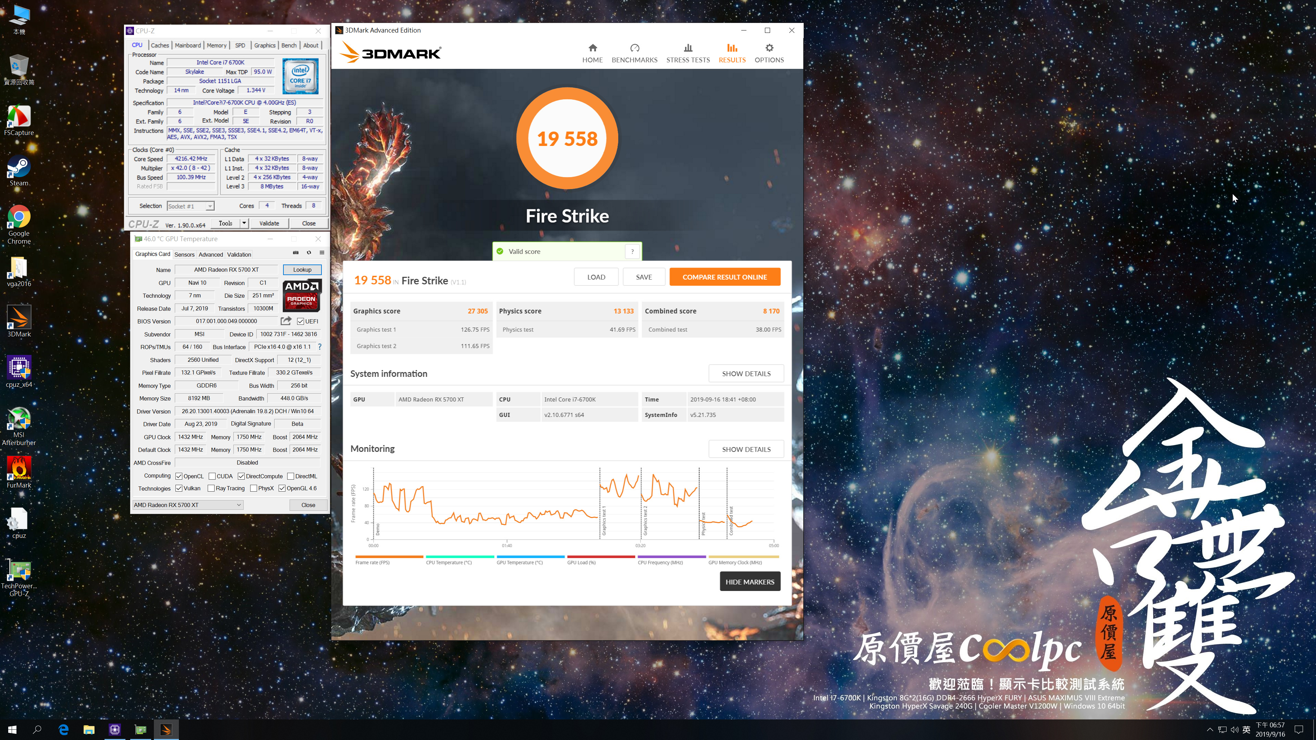Click SHOW DETAILS for Monitoring

[x=746, y=449]
